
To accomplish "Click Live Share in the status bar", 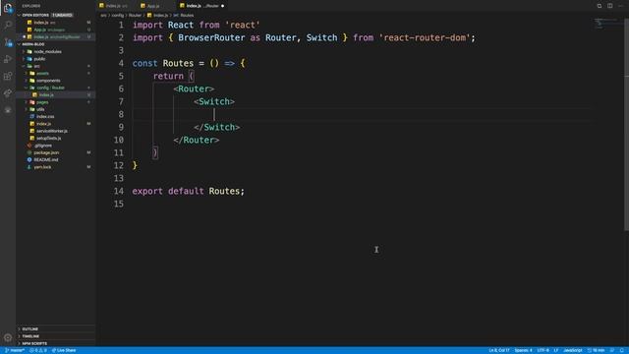I will (x=64, y=350).
